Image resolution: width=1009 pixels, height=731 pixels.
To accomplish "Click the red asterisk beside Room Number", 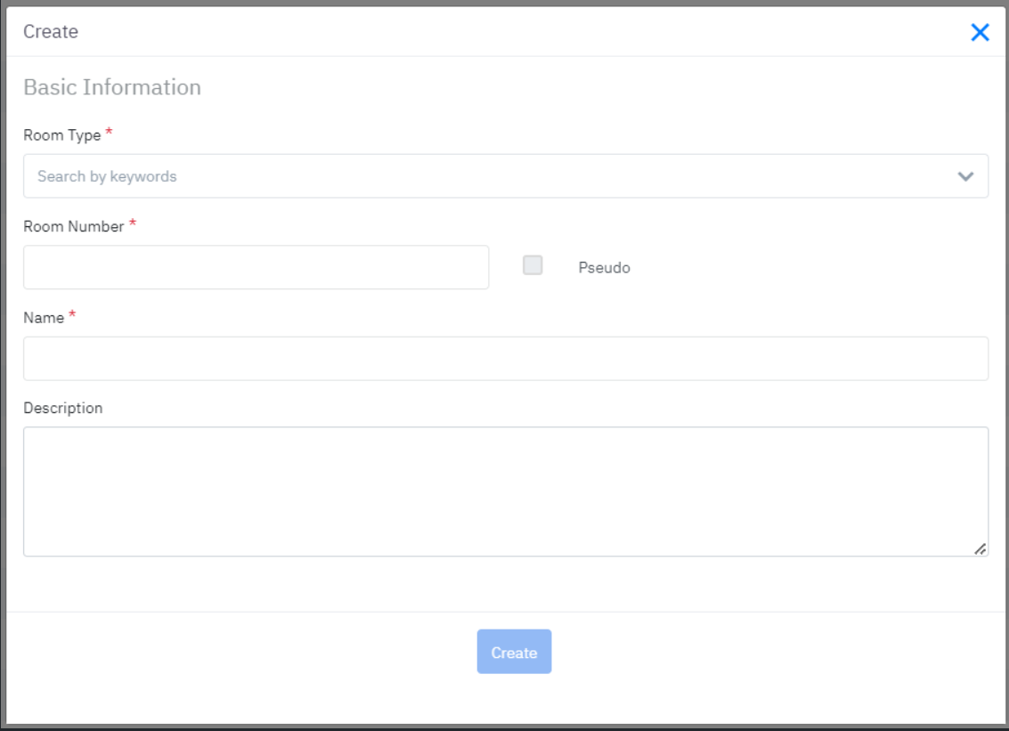I will 133,224.
